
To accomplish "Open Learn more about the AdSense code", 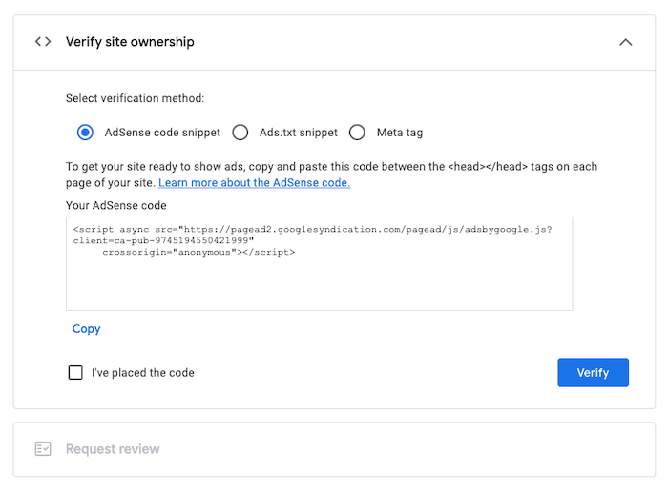I will tap(254, 182).
